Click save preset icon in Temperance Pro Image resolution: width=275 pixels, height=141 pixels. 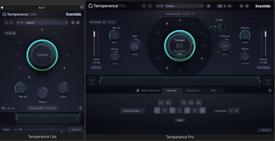point(208,6)
